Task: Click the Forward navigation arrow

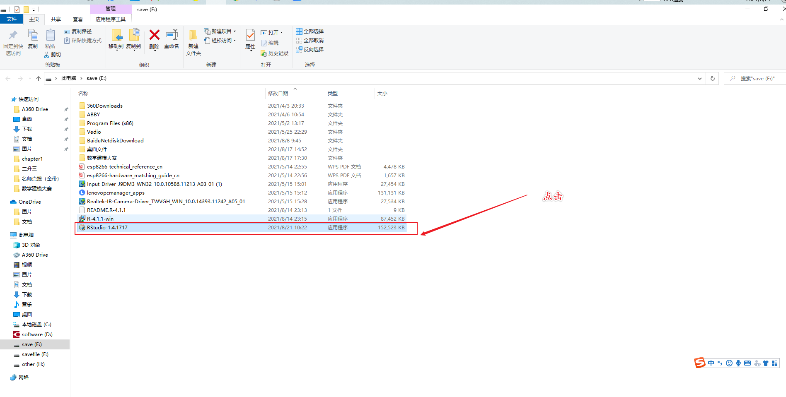Action: tap(20, 78)
